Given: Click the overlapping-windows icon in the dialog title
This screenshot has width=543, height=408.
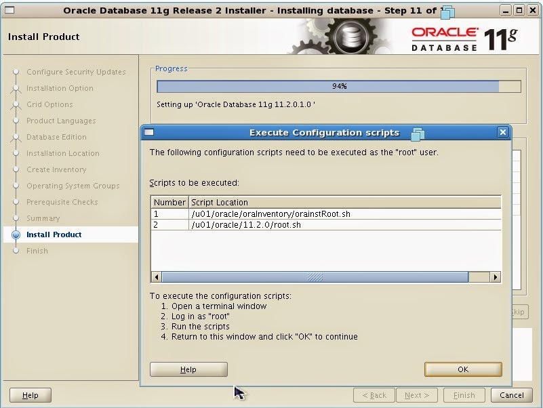Looking at the screenshot, I should coord(418,134).
